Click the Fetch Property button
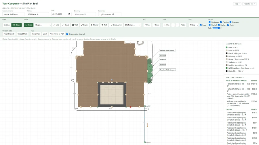The image size is (259, 145). coord(9,34)
